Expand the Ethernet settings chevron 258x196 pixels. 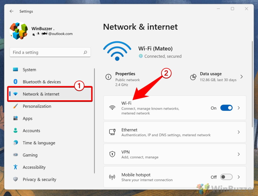pos(239,132)
